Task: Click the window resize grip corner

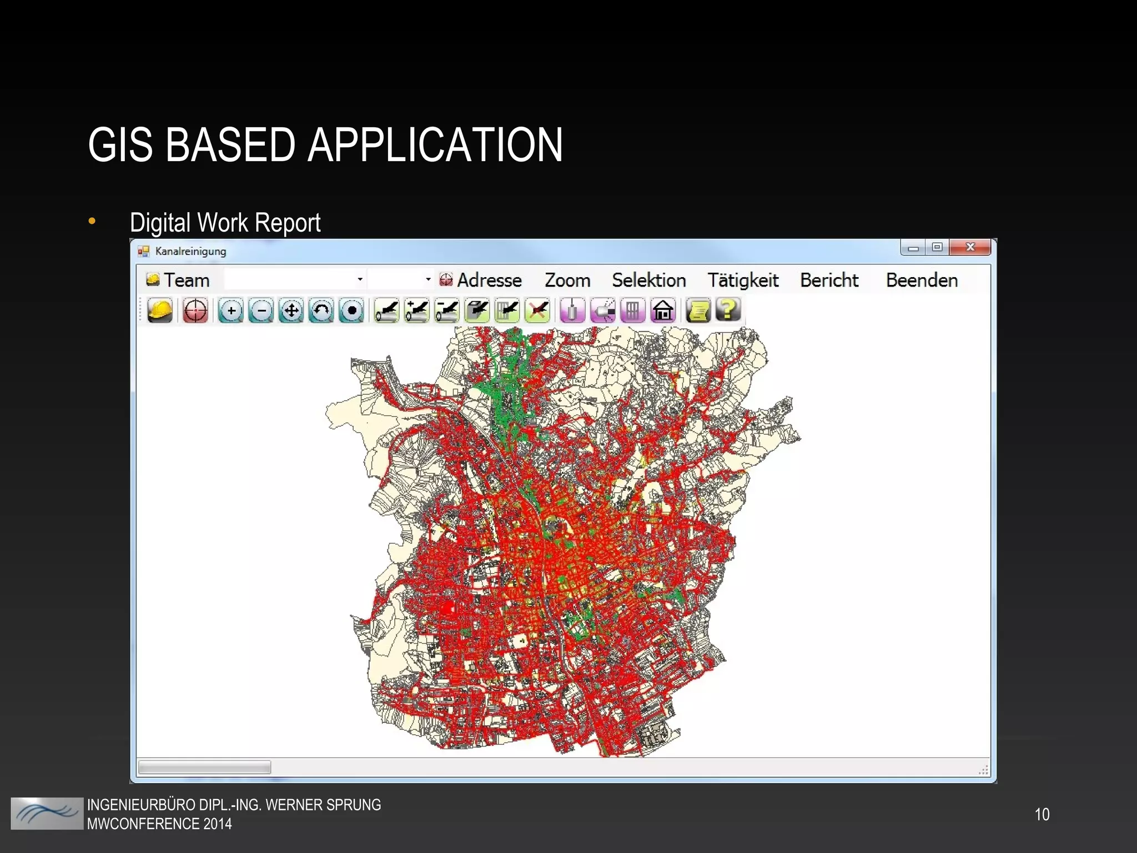Action: (983, 769)
